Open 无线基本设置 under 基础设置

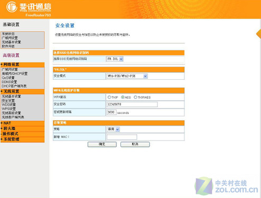tap(11, 42)
